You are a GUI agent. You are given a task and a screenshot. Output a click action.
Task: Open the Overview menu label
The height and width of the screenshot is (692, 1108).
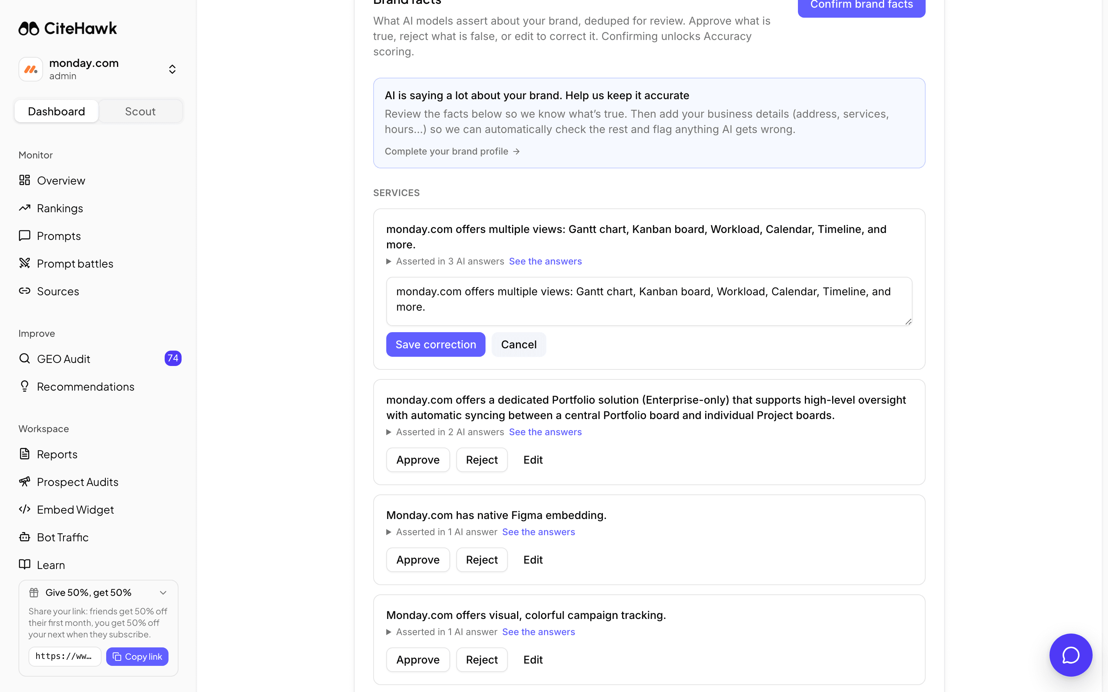61,180
